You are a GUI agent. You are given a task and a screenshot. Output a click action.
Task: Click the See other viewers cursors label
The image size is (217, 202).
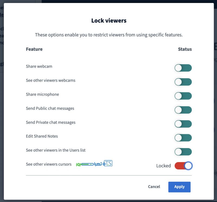[49, 164]
